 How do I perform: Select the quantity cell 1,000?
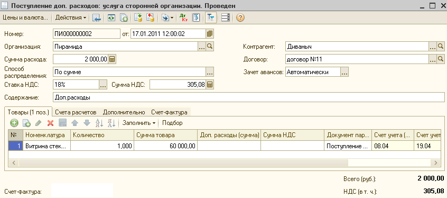click(102, 146)
